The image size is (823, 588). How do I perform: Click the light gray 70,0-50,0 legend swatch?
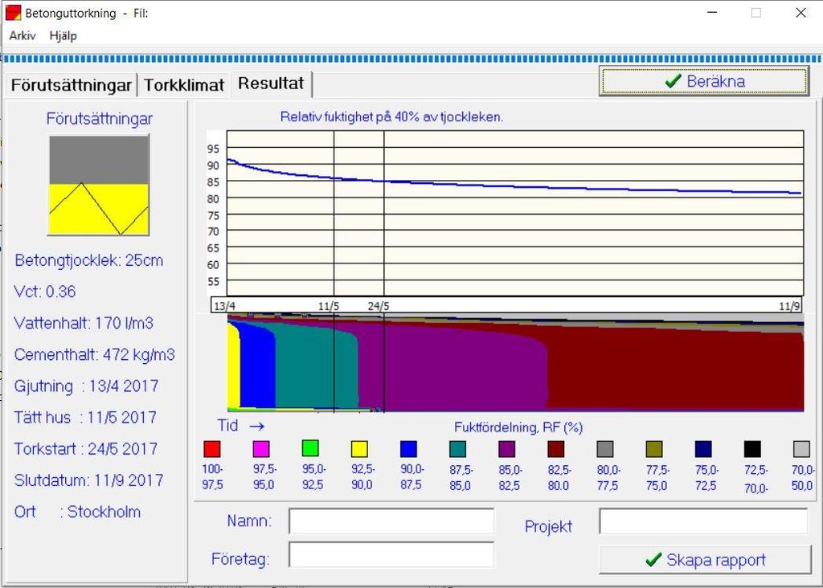coord(801,449)
